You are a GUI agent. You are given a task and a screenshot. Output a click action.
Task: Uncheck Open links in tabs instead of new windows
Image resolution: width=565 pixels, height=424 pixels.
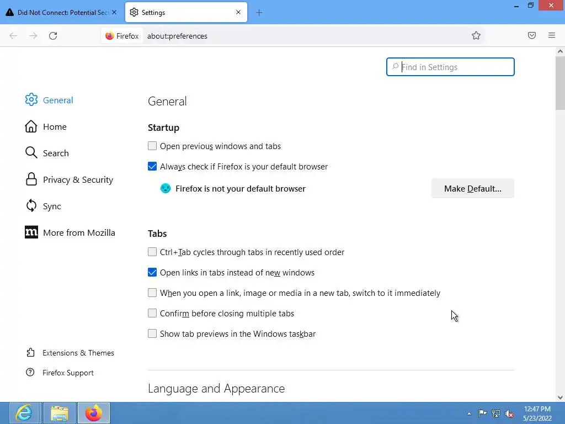pos(152,273)
